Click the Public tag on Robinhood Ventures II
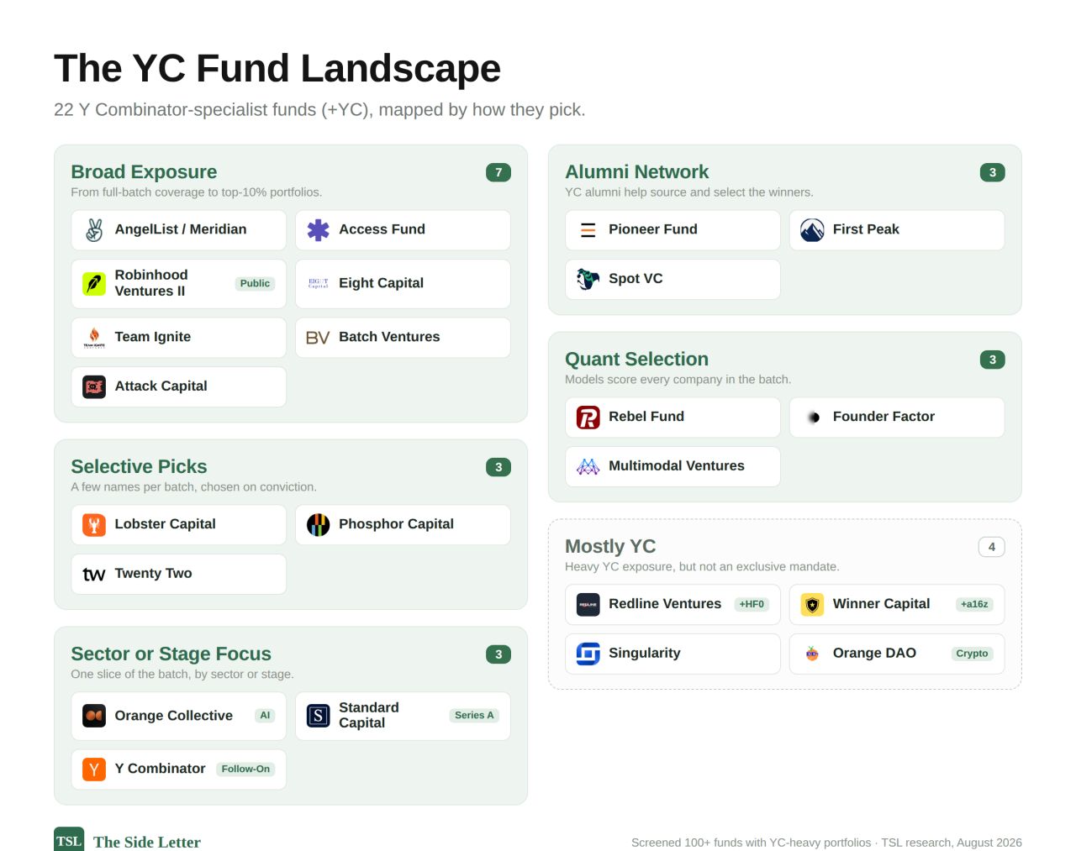This screenshot has width=1076, height=851. (x=255, y=284)
